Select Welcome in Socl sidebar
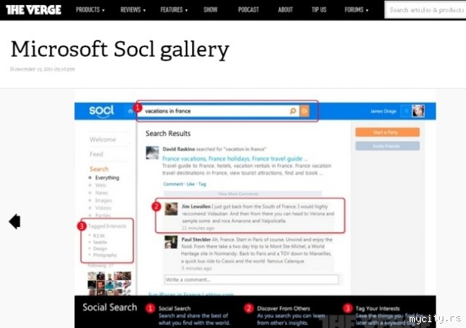Image resolution: width=466 pixels, height=328 pixels. point(103,139)
